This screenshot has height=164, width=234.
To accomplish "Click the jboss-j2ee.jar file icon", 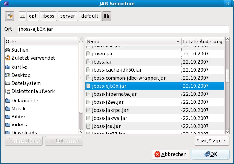I will (88, 102).
